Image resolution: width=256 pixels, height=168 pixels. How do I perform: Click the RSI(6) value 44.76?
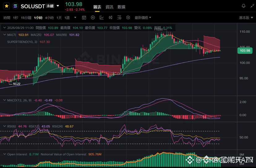pyautogui.click(x=22, y=126)
